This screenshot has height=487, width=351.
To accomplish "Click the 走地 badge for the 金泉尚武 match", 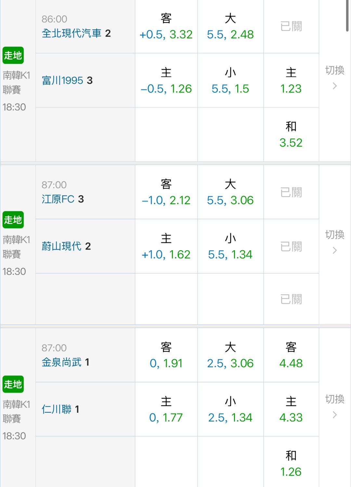I will pyautogui.click(x=13, y=384).
